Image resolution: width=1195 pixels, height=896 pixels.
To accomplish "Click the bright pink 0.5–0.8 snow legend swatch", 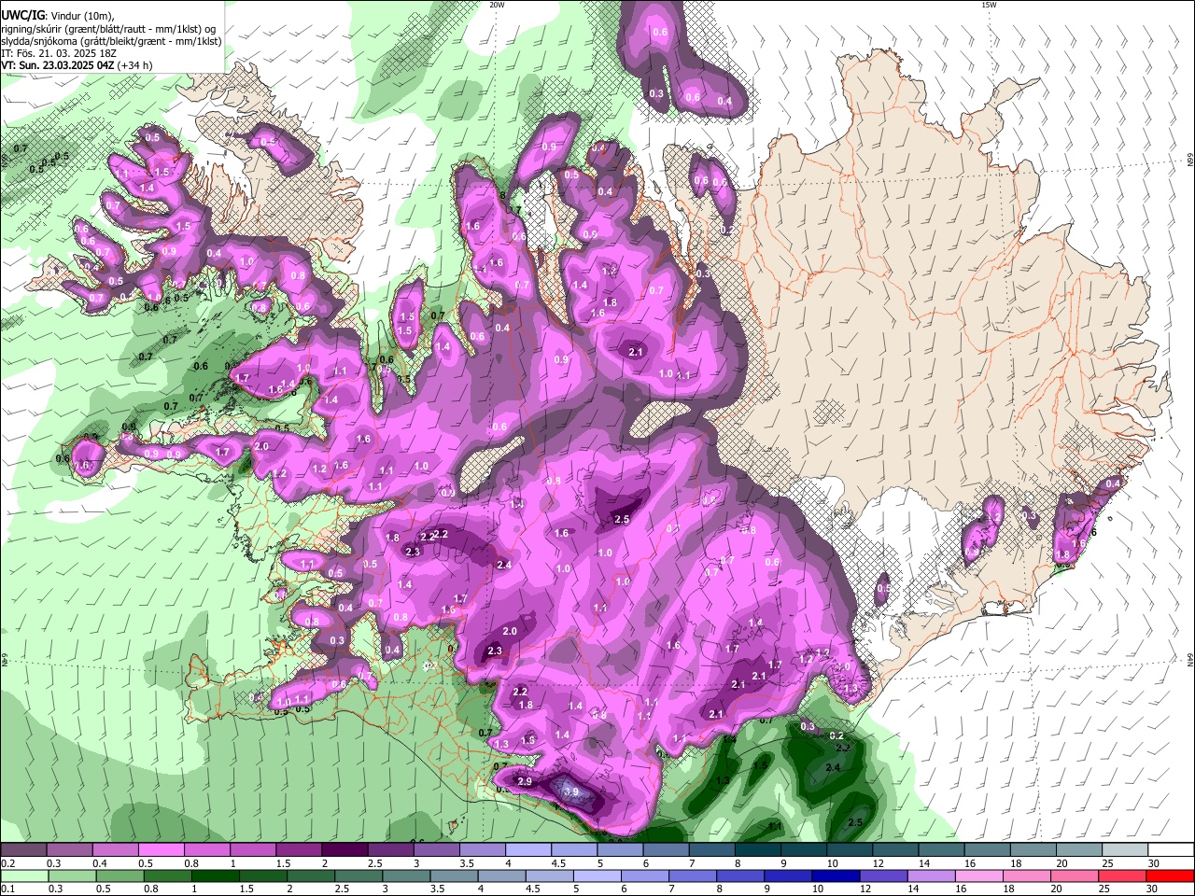I will click(x=161, y=850).
